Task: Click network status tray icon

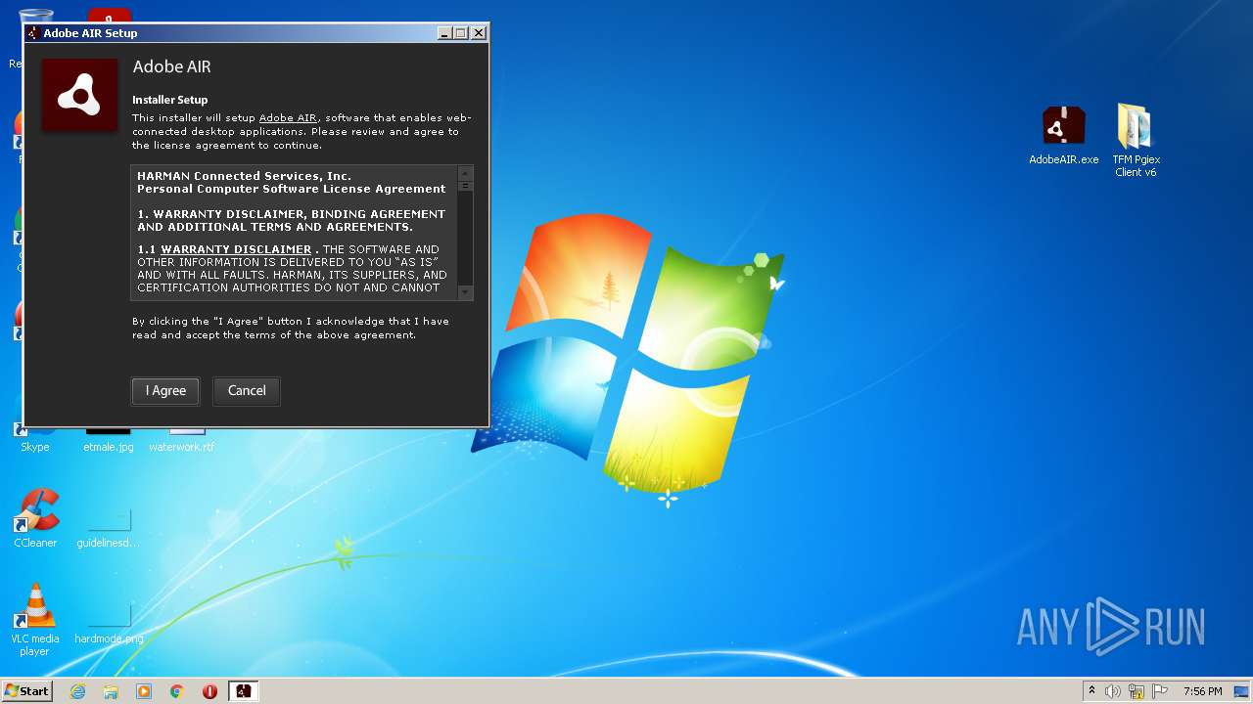Action: click(x=1137, y=691)
